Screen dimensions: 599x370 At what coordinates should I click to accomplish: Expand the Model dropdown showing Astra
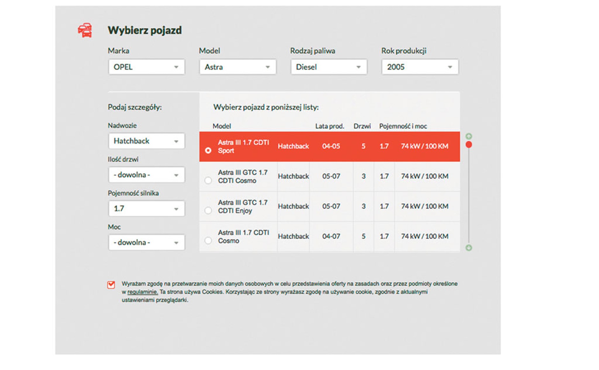tap(237, 67)
